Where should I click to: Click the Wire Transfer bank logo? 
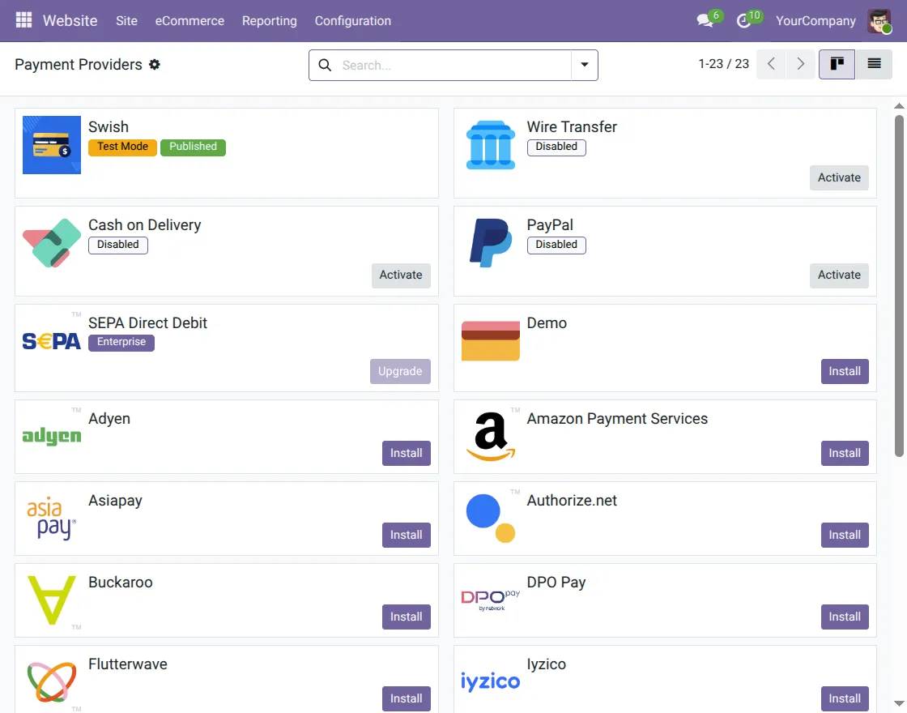tap(491, 145)
